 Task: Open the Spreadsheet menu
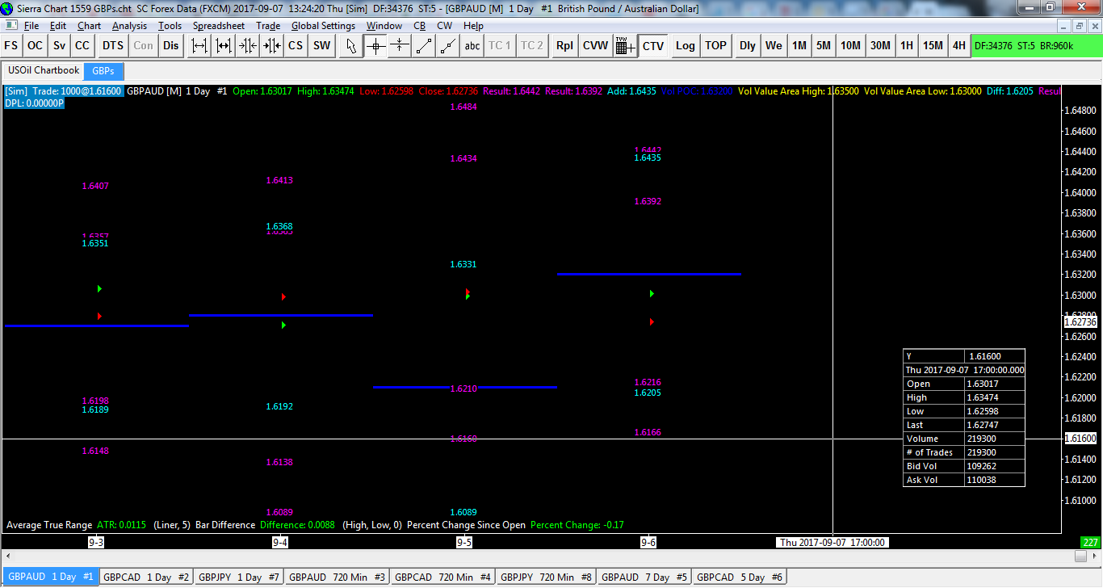coord(219,26)
